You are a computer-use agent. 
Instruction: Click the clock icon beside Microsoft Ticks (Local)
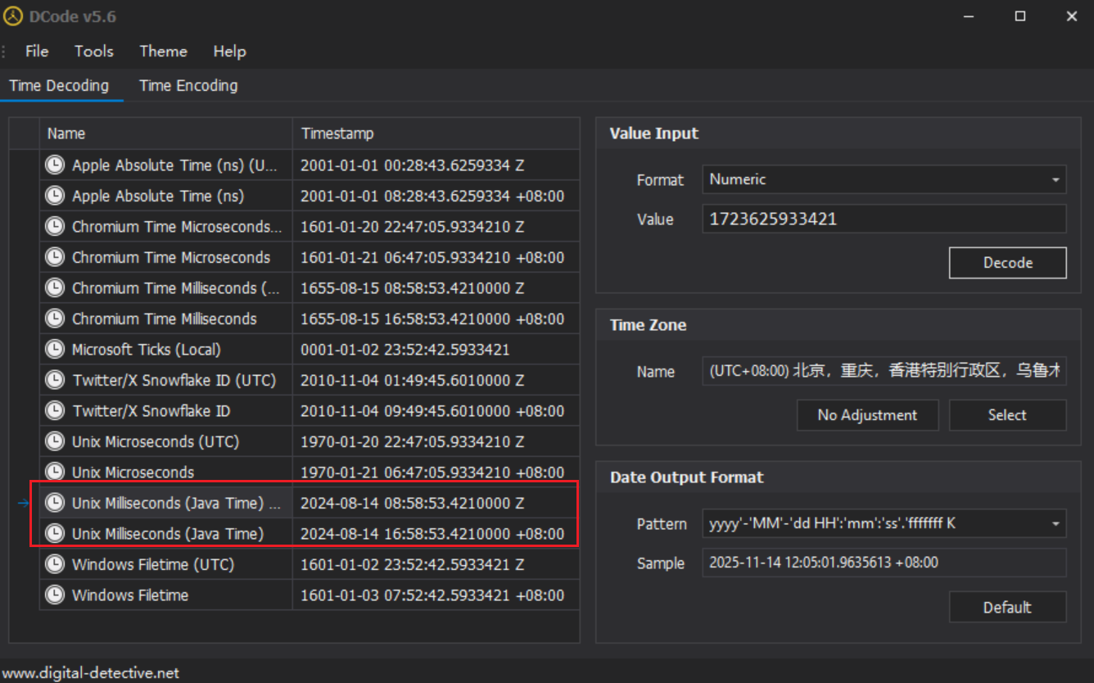(55, 350)
